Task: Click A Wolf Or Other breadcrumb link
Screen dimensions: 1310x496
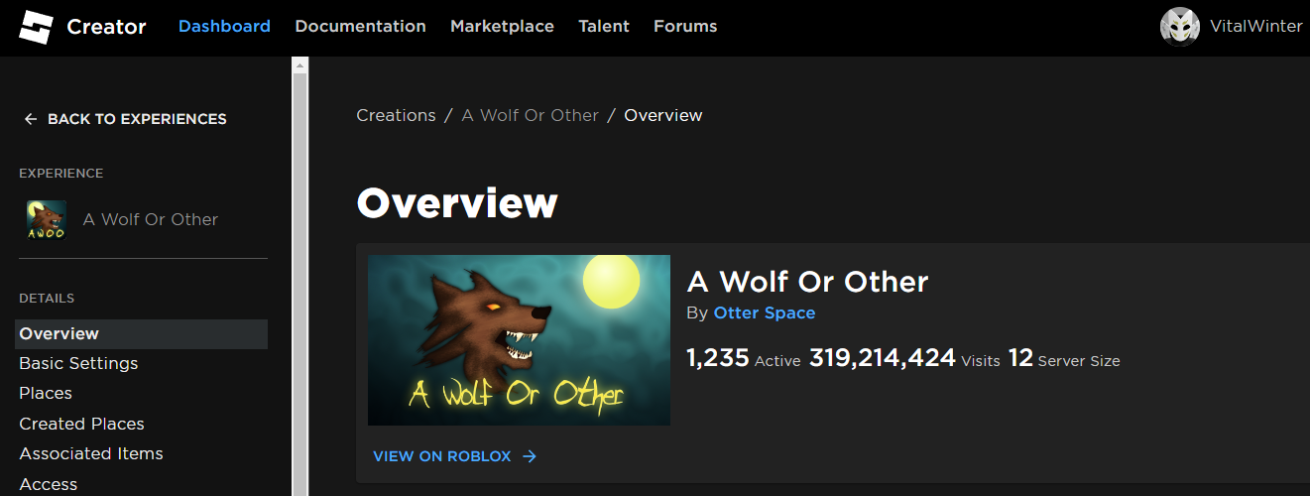Action: pyautogui.click(x=530, y=115)
